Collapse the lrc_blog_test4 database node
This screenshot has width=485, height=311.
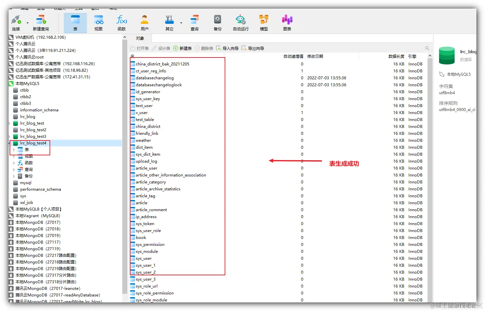click(10, 143)
